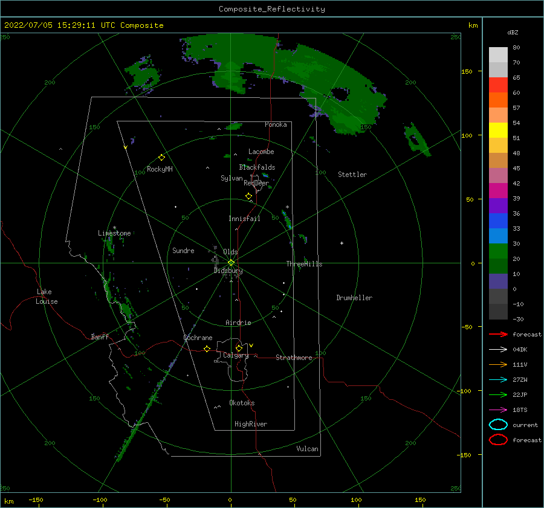Select the yellow diamond at the radar center
Viewport: 544px width, 508px height.
click(231, 263)
